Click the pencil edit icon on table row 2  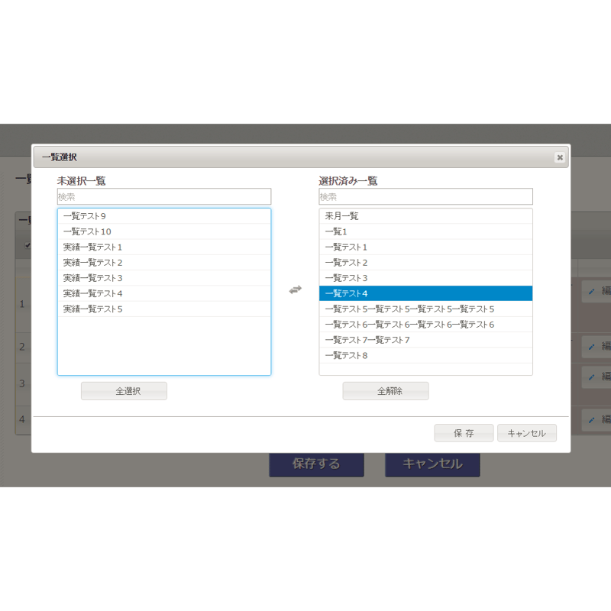tap(592, 347)
